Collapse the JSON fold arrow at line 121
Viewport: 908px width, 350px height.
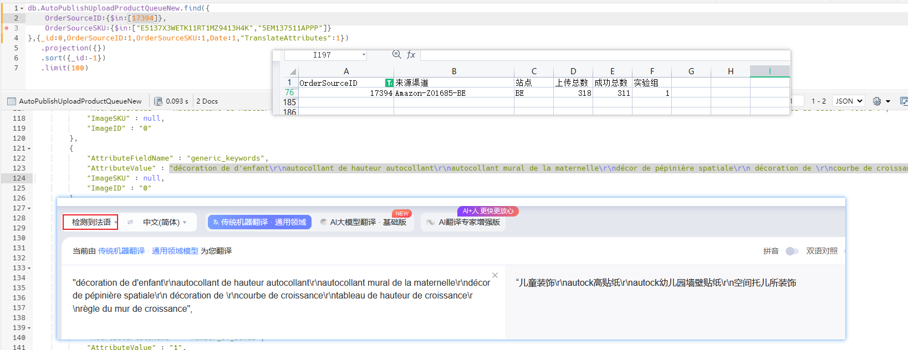29,148
